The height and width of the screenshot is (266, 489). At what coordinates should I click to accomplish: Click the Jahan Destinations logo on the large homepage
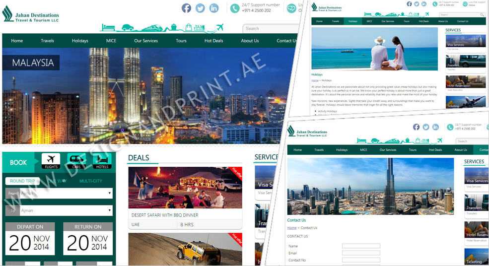[x=31, y=15]
